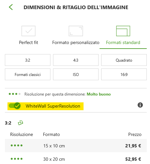Rotate the 3:2 format orientation icon

point(20,123)
